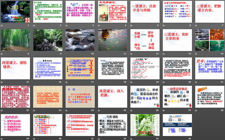Select slide 34 第1PPT promo thumbnail
The height and width of the screenshot is (140, 225).
point(177,125)
